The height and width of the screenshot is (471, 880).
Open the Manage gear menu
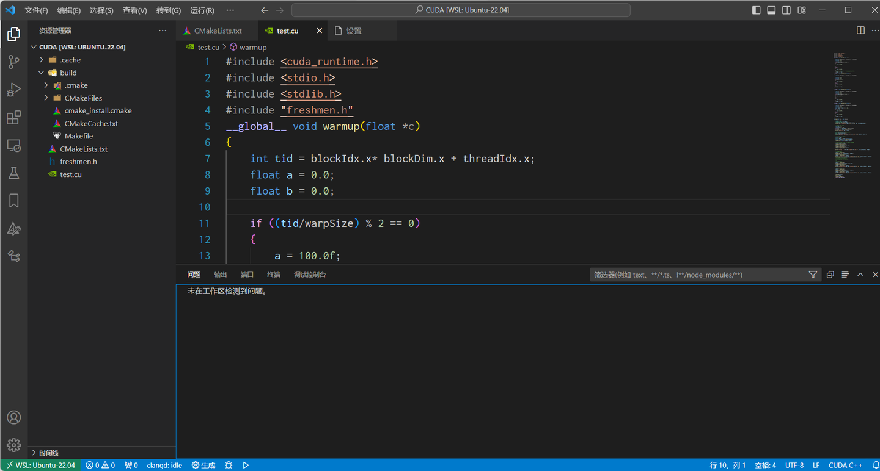pos(13,445)
